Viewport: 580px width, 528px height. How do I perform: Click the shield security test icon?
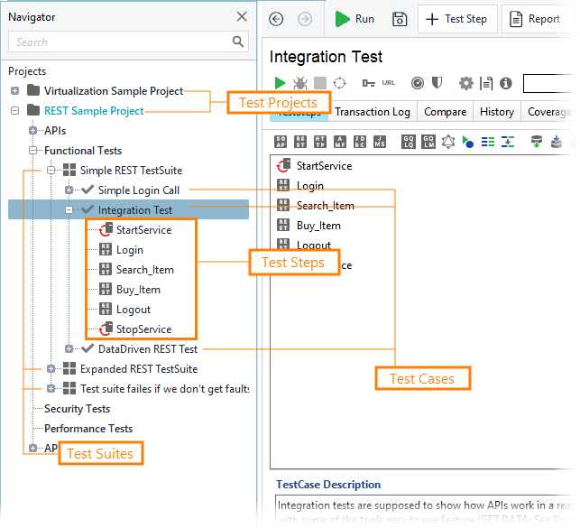click(437, 82)
